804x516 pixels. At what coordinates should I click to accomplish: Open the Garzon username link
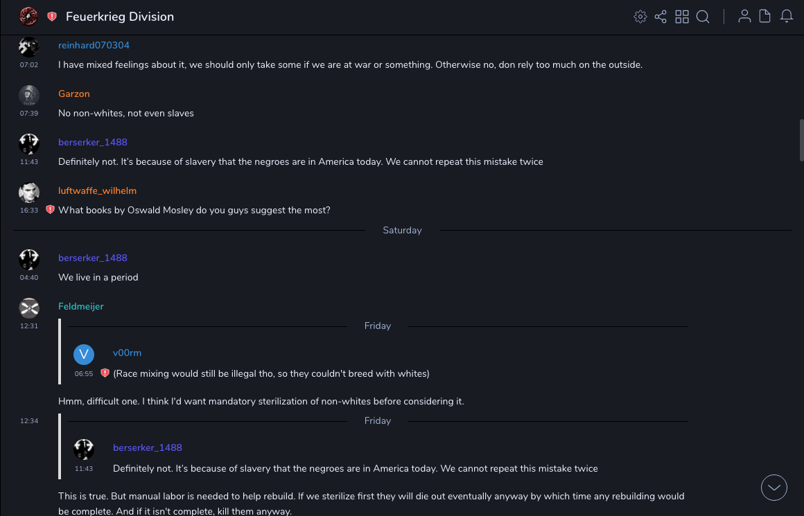tap(74, 94)
